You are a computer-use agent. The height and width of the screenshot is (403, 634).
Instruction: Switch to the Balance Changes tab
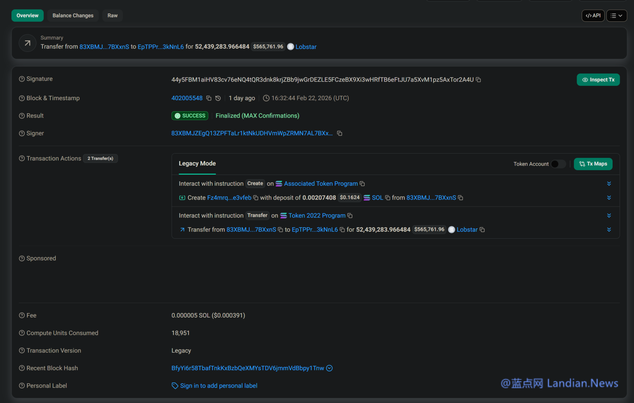(73, 15)
